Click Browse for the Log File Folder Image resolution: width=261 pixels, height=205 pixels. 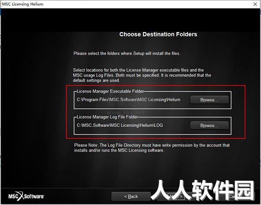click(x=209, y=126)
